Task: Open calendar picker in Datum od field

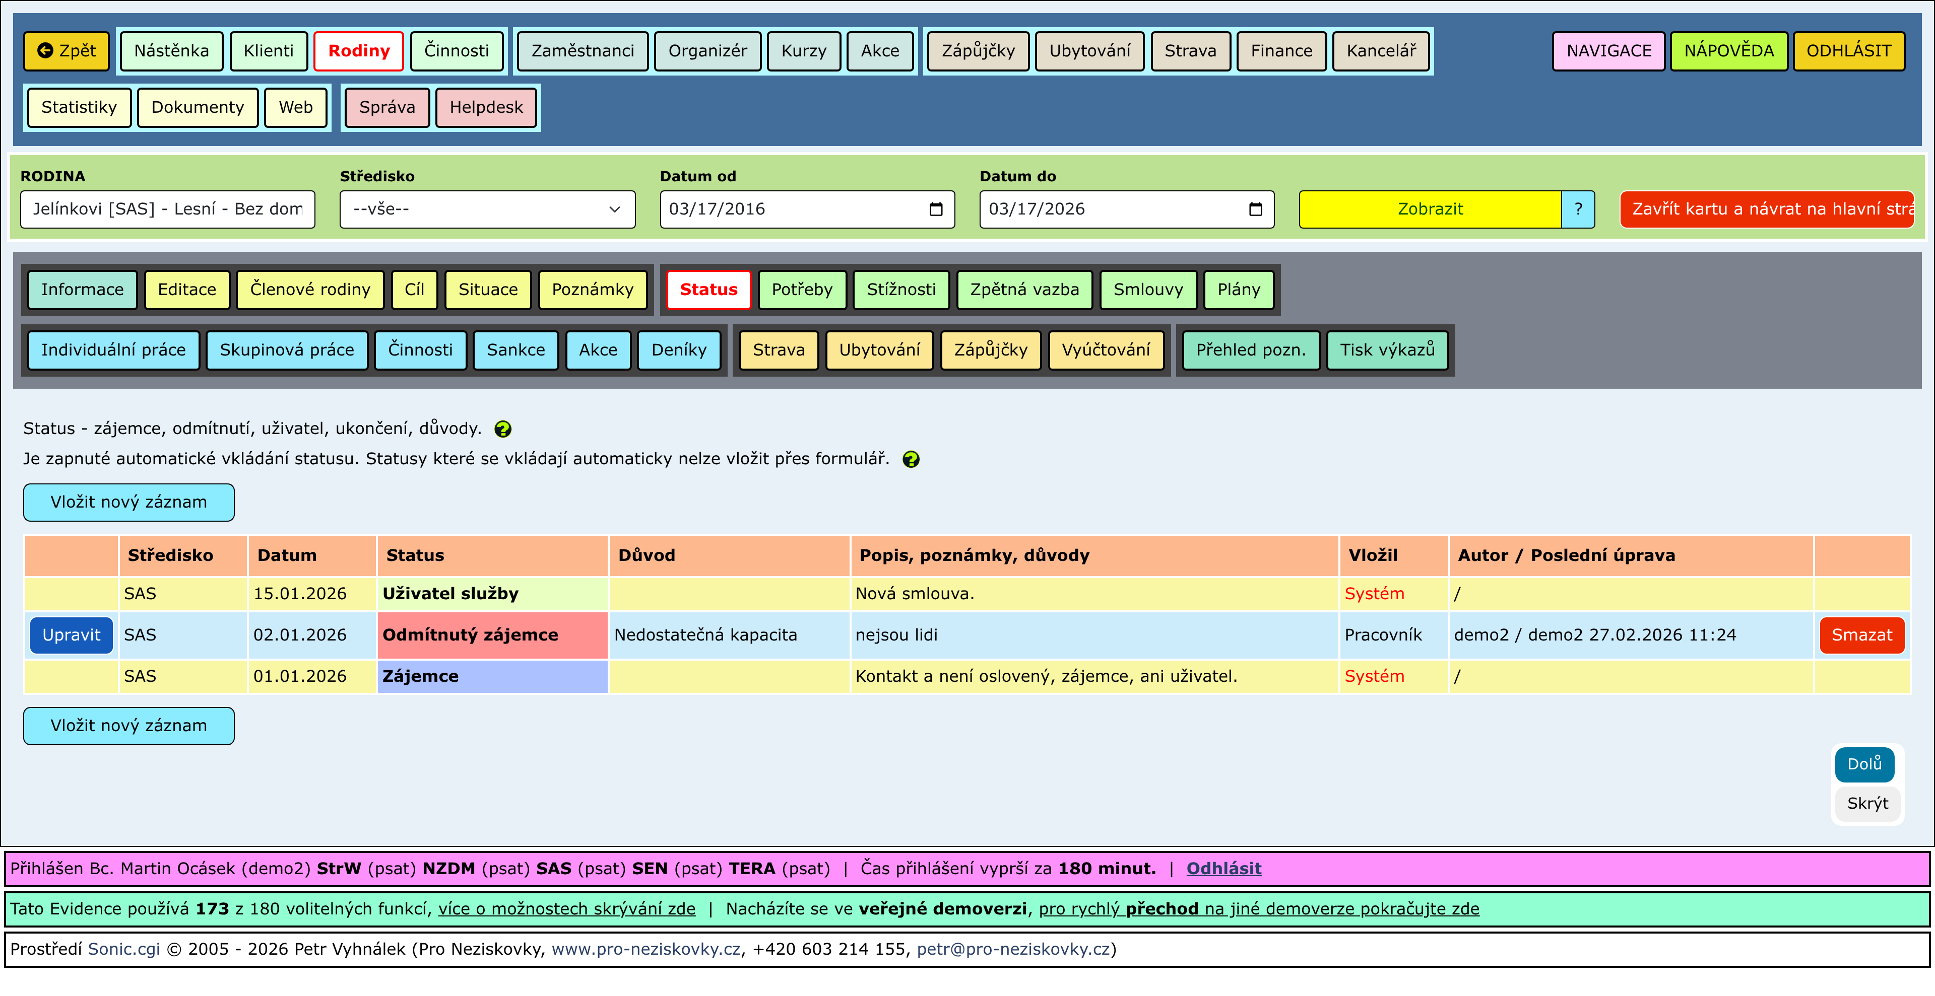Action: 936,209
